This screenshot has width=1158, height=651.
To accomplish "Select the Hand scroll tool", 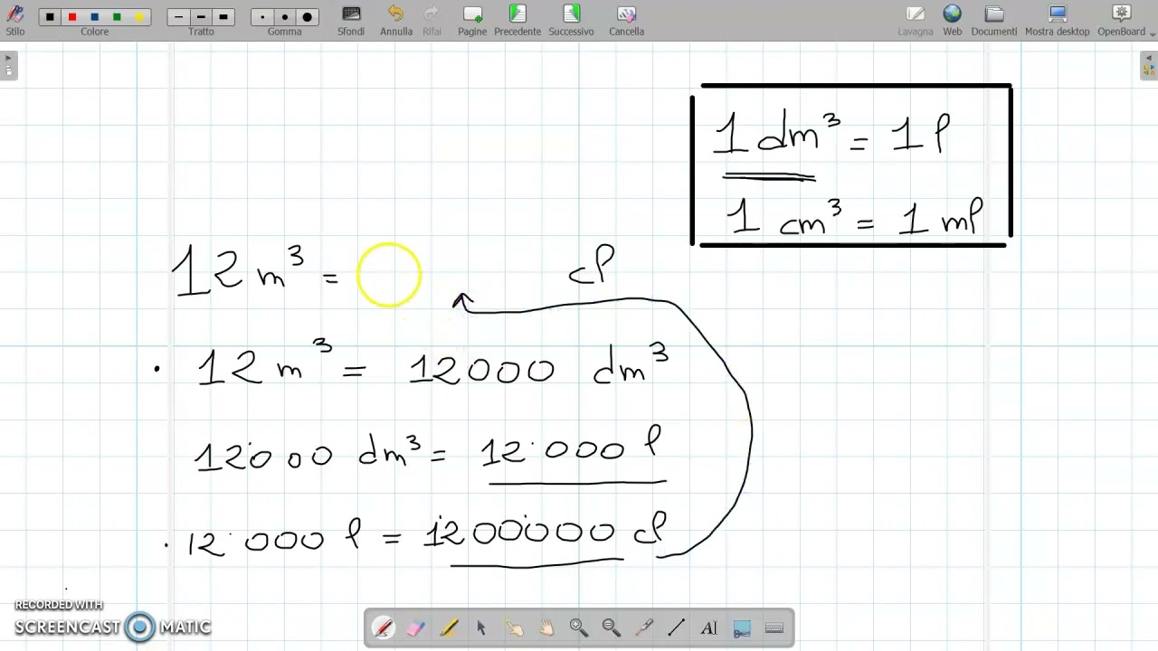I will click(546, 628).
